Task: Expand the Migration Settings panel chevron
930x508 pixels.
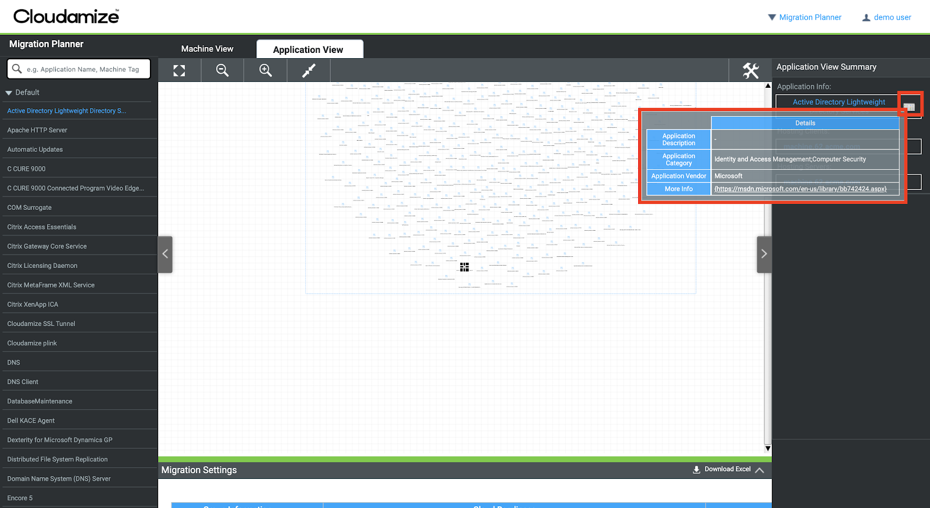Action: click(x=760, y=470)
